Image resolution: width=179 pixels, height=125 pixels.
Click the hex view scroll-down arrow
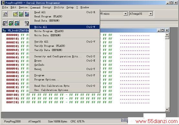[x=167, y=109]
